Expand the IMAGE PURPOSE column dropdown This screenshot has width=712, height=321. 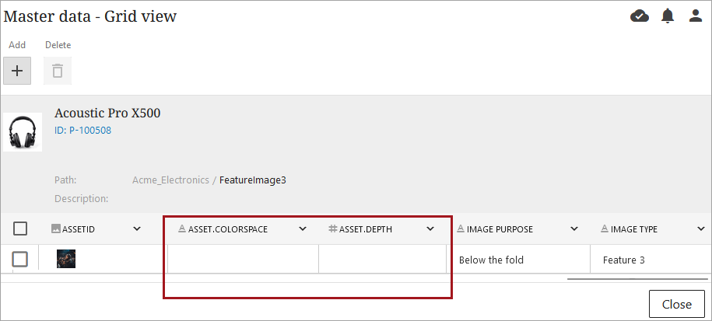click(575, 229)
